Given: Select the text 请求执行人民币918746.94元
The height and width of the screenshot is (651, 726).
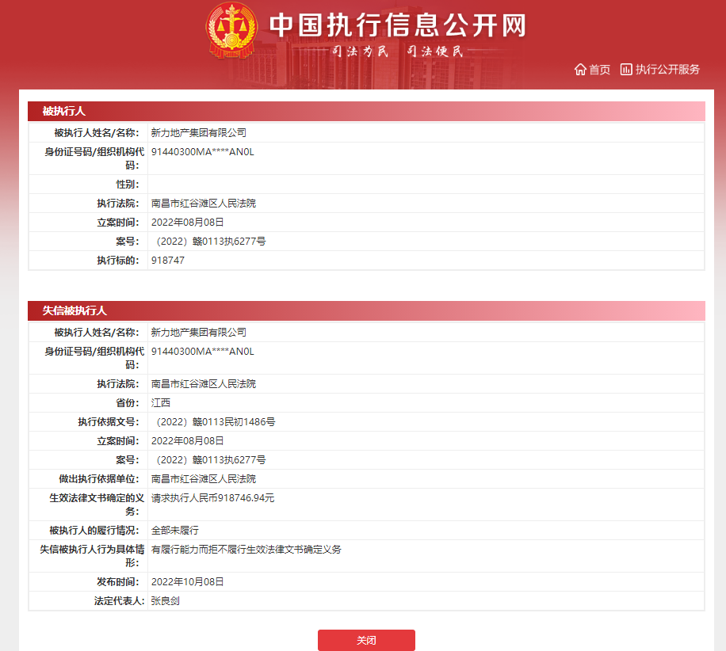Looking at the screenshot, I should coord(212,498).
